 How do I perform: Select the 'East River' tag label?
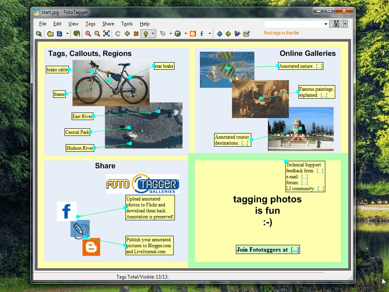click(83, 116)
